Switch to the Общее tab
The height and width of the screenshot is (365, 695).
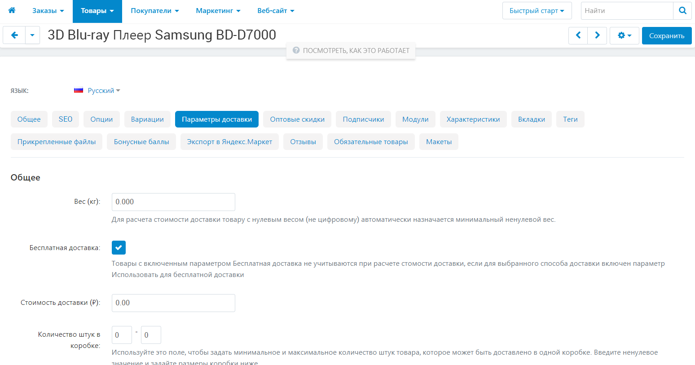(29, 119)
